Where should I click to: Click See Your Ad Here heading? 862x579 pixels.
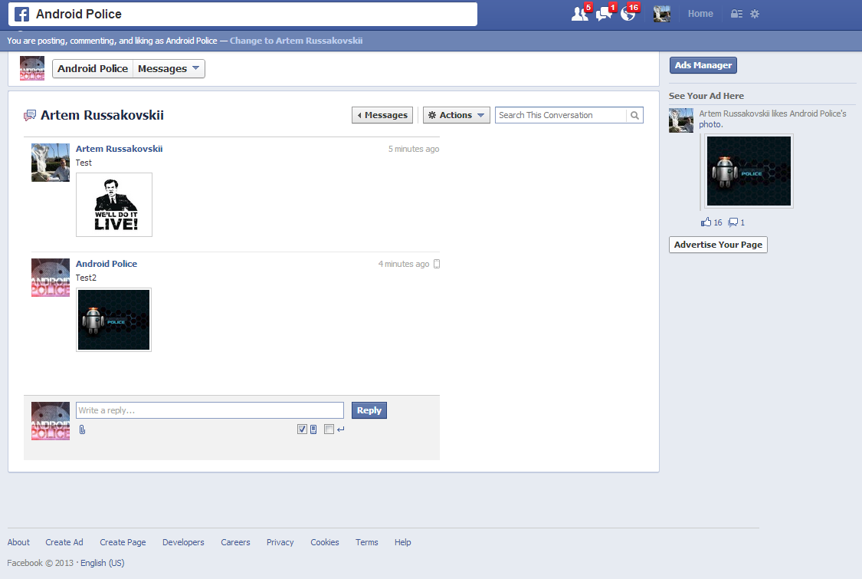[706, 96]
